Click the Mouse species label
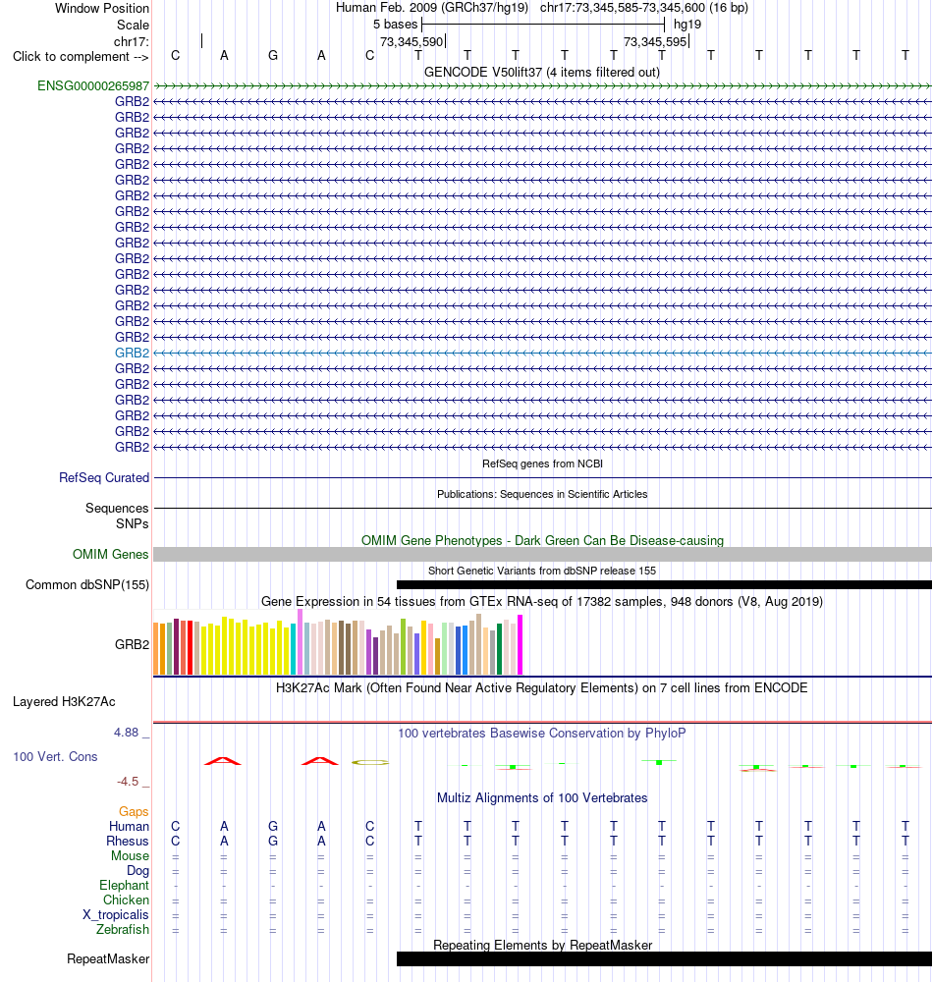The image size is (933, 982). coord(131,856)
